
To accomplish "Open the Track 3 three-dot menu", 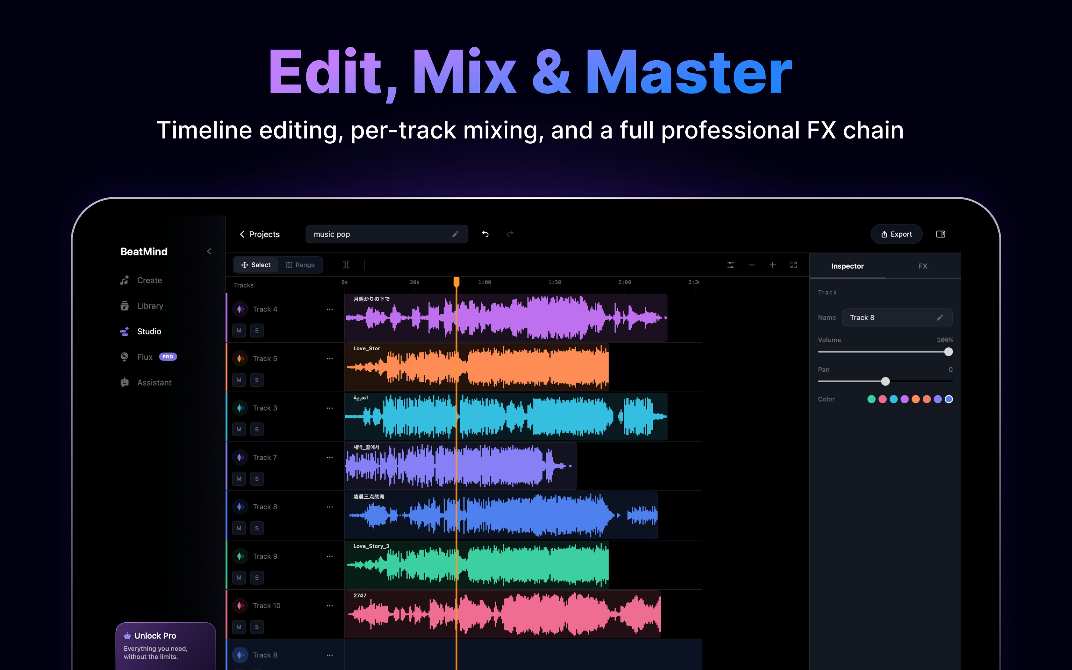I will (329, 408).
